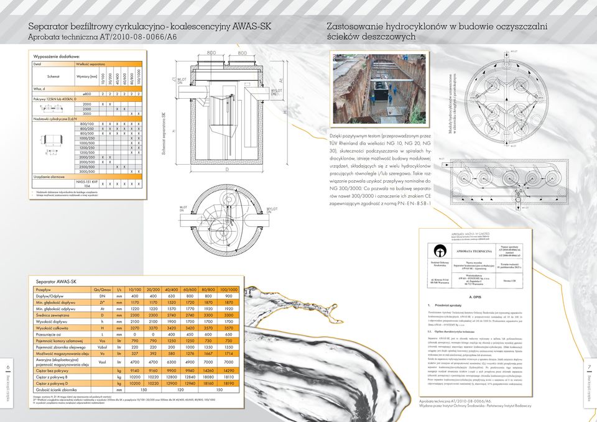This screenshot has height=422, width=597.
Task: Click the separator cross-section drawing
Action: point(231,112)
